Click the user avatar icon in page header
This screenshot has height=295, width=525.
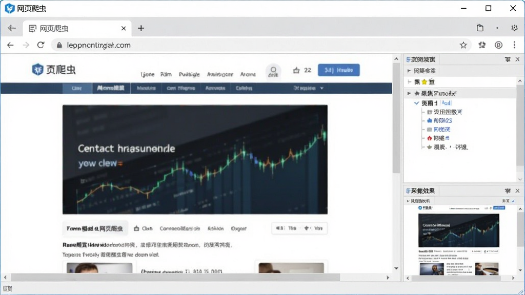point(273,71)
